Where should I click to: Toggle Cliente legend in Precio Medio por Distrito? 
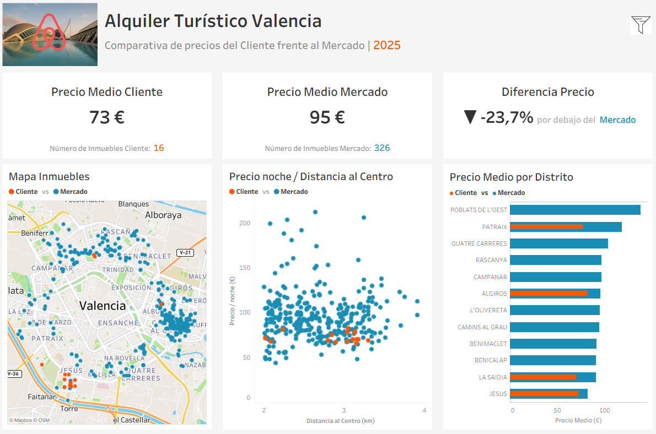(463, 193)
